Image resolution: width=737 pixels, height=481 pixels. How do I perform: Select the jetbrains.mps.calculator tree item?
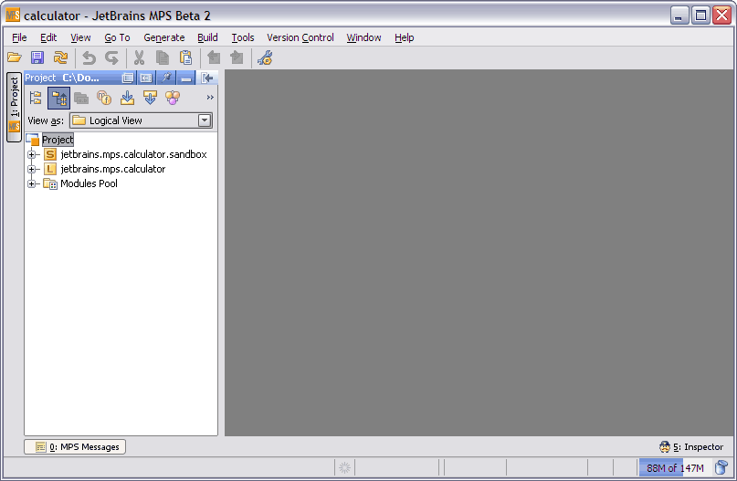click(x=112, y=169)
